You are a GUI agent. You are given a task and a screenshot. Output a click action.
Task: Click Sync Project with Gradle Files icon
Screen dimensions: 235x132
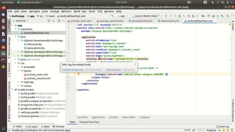pyautogui.click(x=213, y=16)
